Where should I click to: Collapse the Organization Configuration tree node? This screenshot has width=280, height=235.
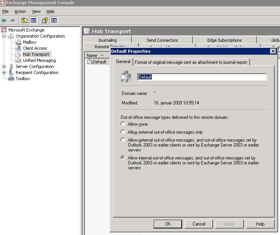(x=4, y=36)
